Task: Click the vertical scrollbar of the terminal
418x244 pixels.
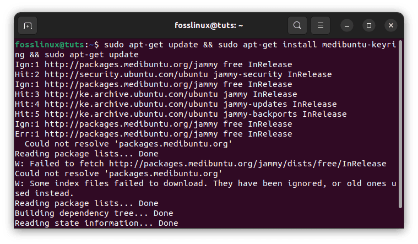Action: 400,124
